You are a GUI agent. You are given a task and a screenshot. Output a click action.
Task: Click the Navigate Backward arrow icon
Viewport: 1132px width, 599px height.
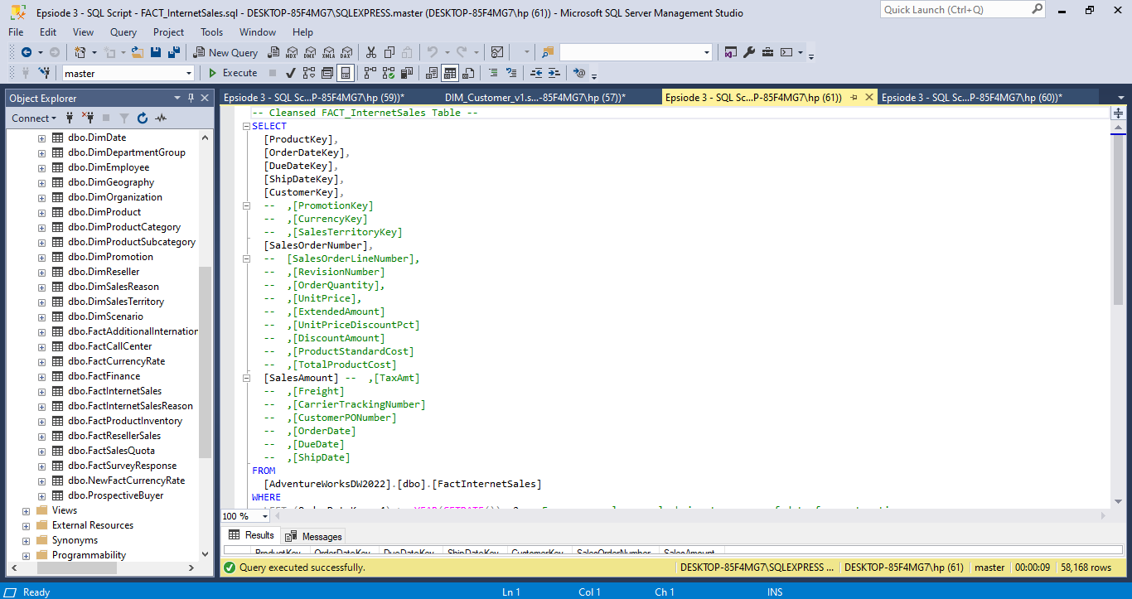pos(27,52)
